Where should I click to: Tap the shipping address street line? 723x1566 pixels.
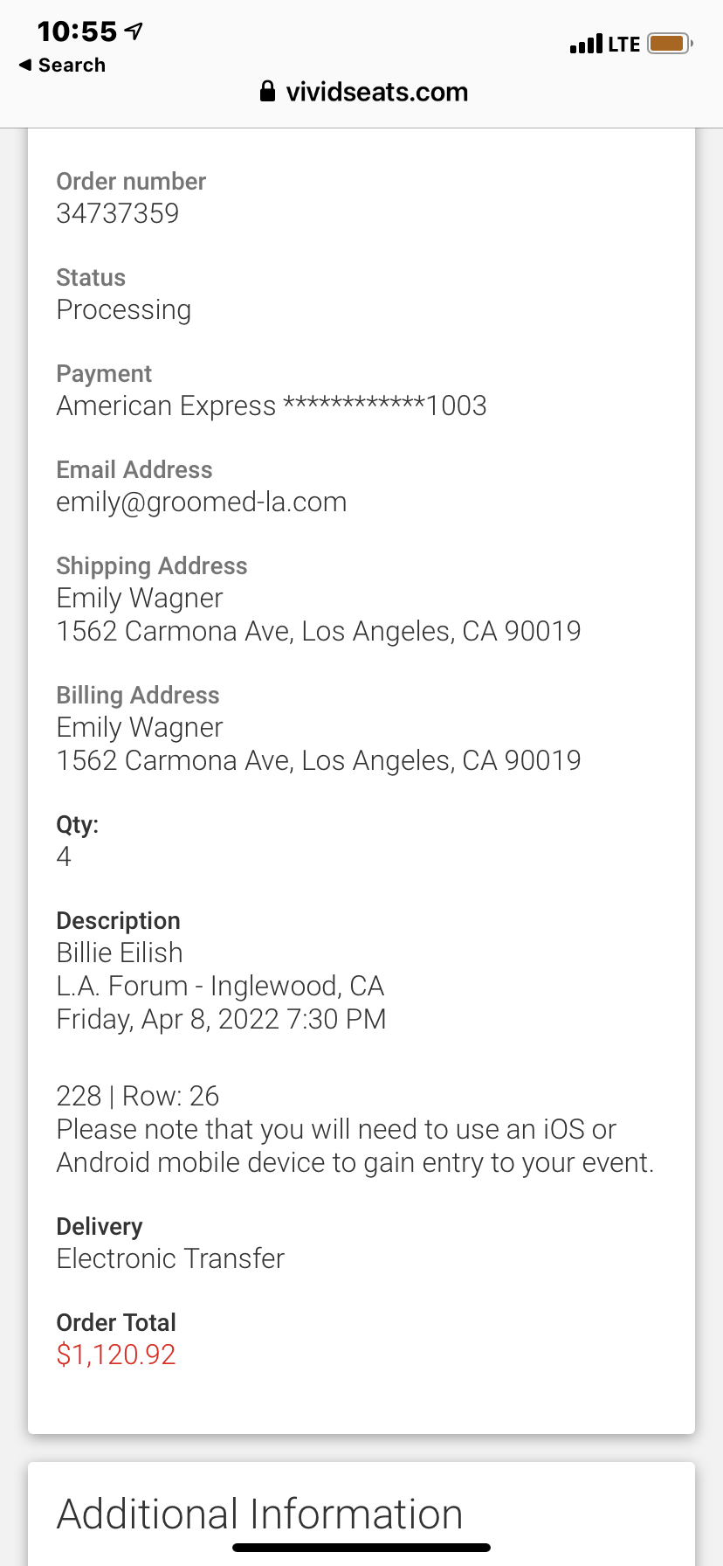tap(319, 631)
